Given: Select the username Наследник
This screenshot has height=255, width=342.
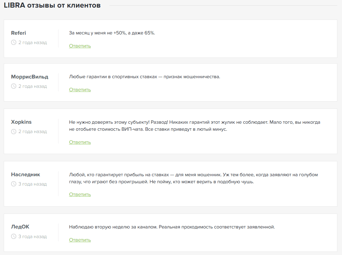Looking at the screenshot, I should [26, 174].
